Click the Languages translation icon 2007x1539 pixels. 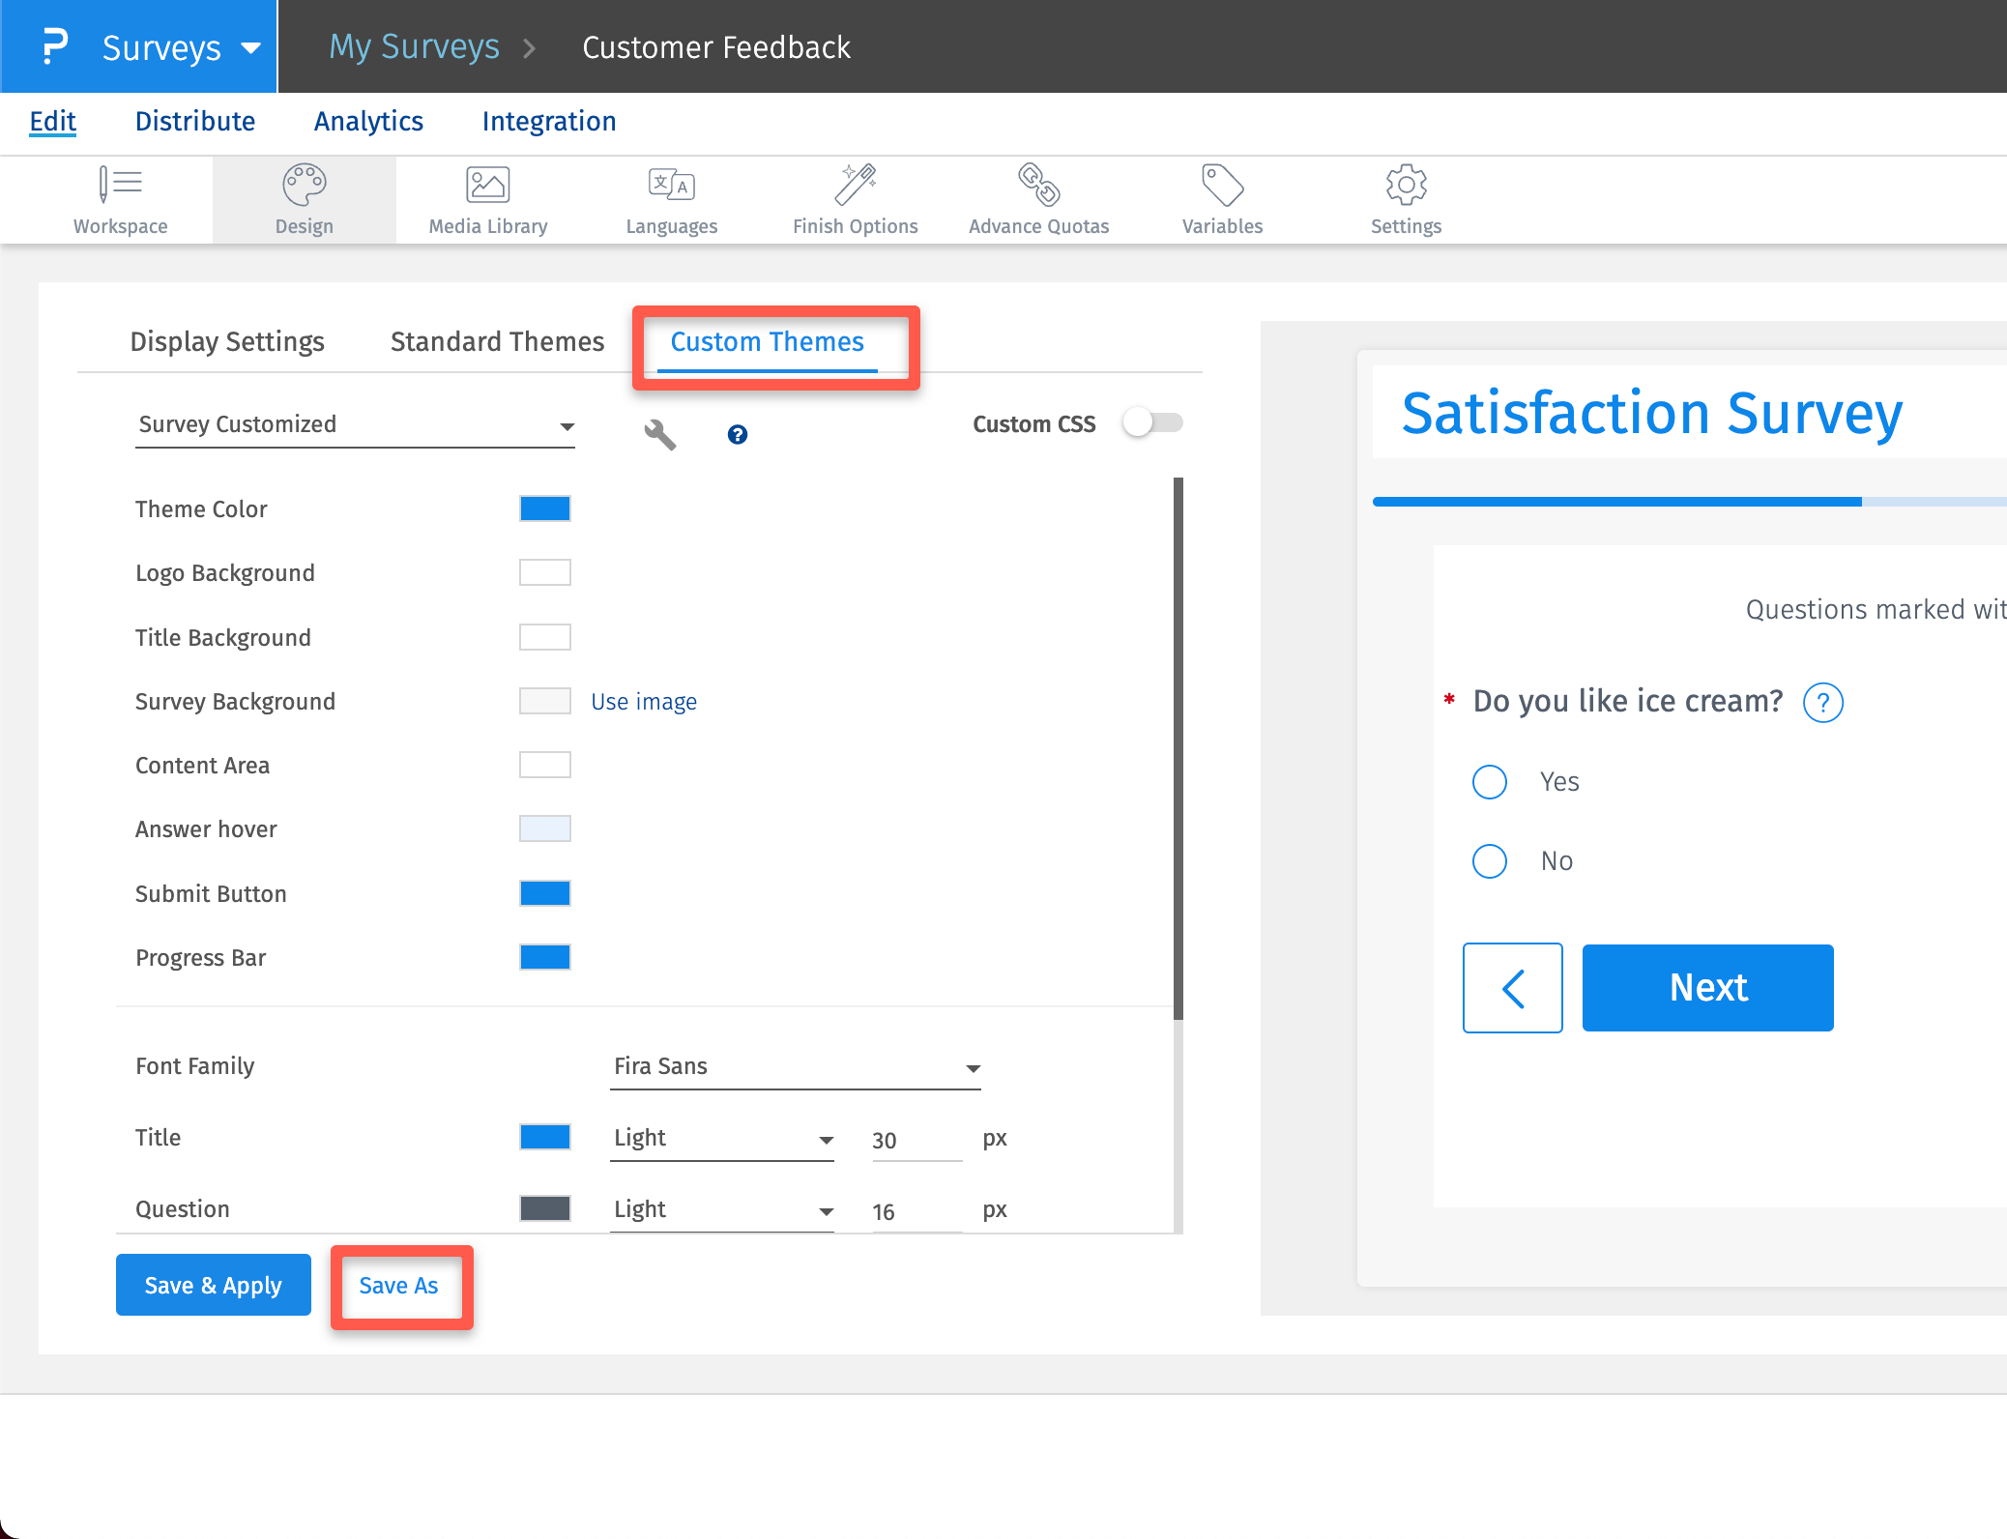tap(671, 185)
